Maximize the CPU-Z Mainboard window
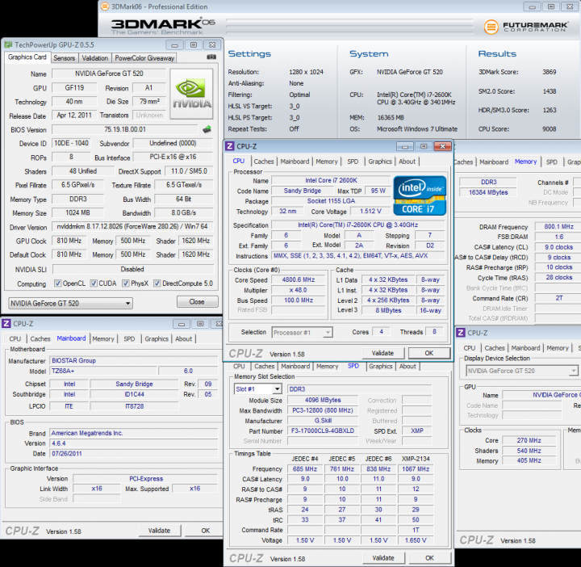This screenshot has height=567, width=581. (x=200, y=324)
